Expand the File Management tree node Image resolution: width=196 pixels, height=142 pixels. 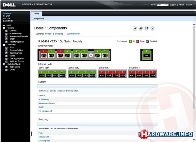coord(7,42)
